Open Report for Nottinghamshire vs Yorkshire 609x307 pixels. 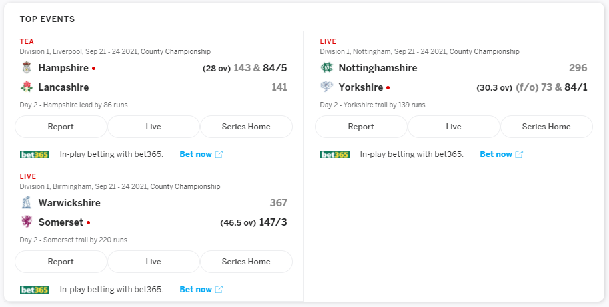click(362, 127)
